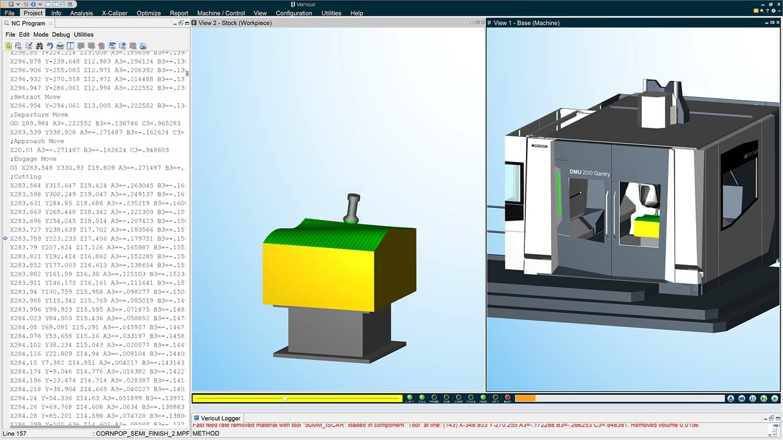
Task: Open the Optimize menu
Action: [x=149, y=13]
